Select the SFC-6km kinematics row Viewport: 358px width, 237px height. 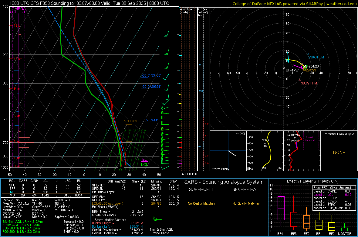click(135, 197)
